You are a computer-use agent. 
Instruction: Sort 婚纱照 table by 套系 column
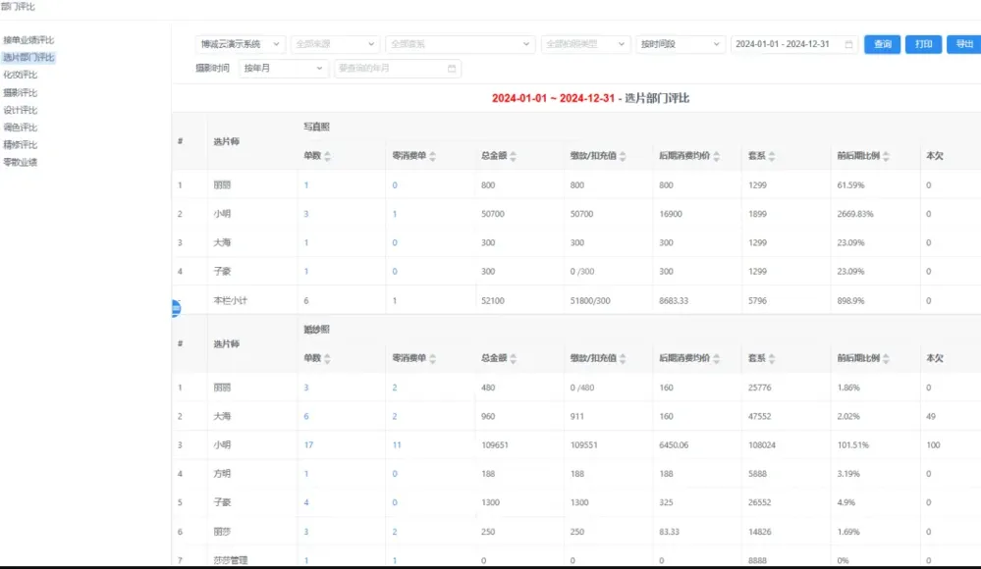click(774, 359)
